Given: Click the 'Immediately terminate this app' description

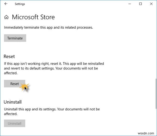Looking at the screenshot, I should click(x=48, y=27).
